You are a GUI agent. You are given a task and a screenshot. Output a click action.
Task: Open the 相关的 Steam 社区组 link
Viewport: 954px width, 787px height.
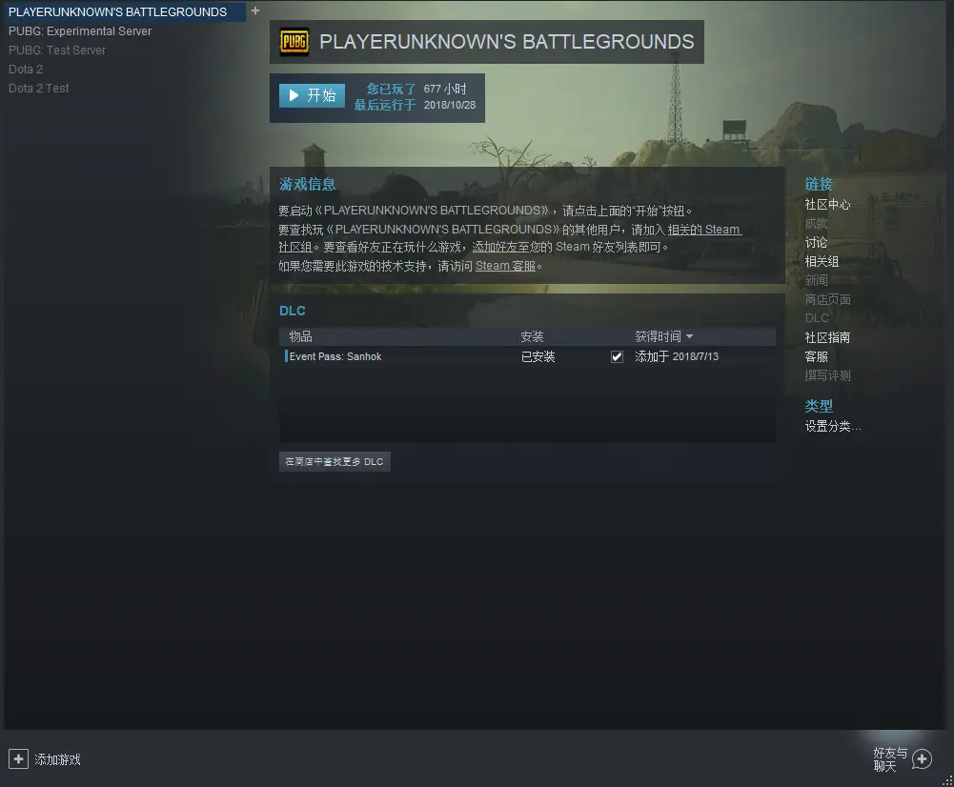[x=704, y=230]
